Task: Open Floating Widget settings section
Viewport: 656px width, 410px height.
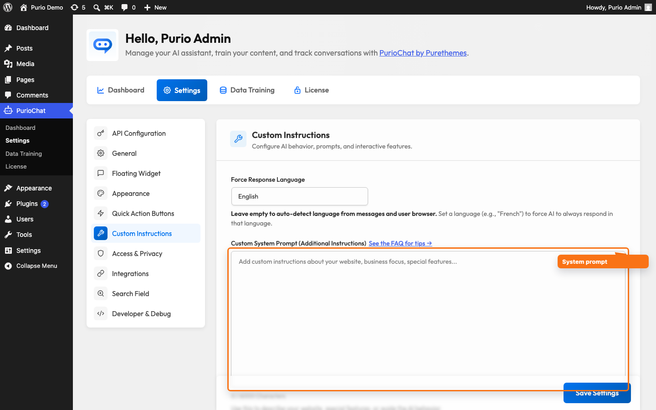Action: click(x=146, y=173)
